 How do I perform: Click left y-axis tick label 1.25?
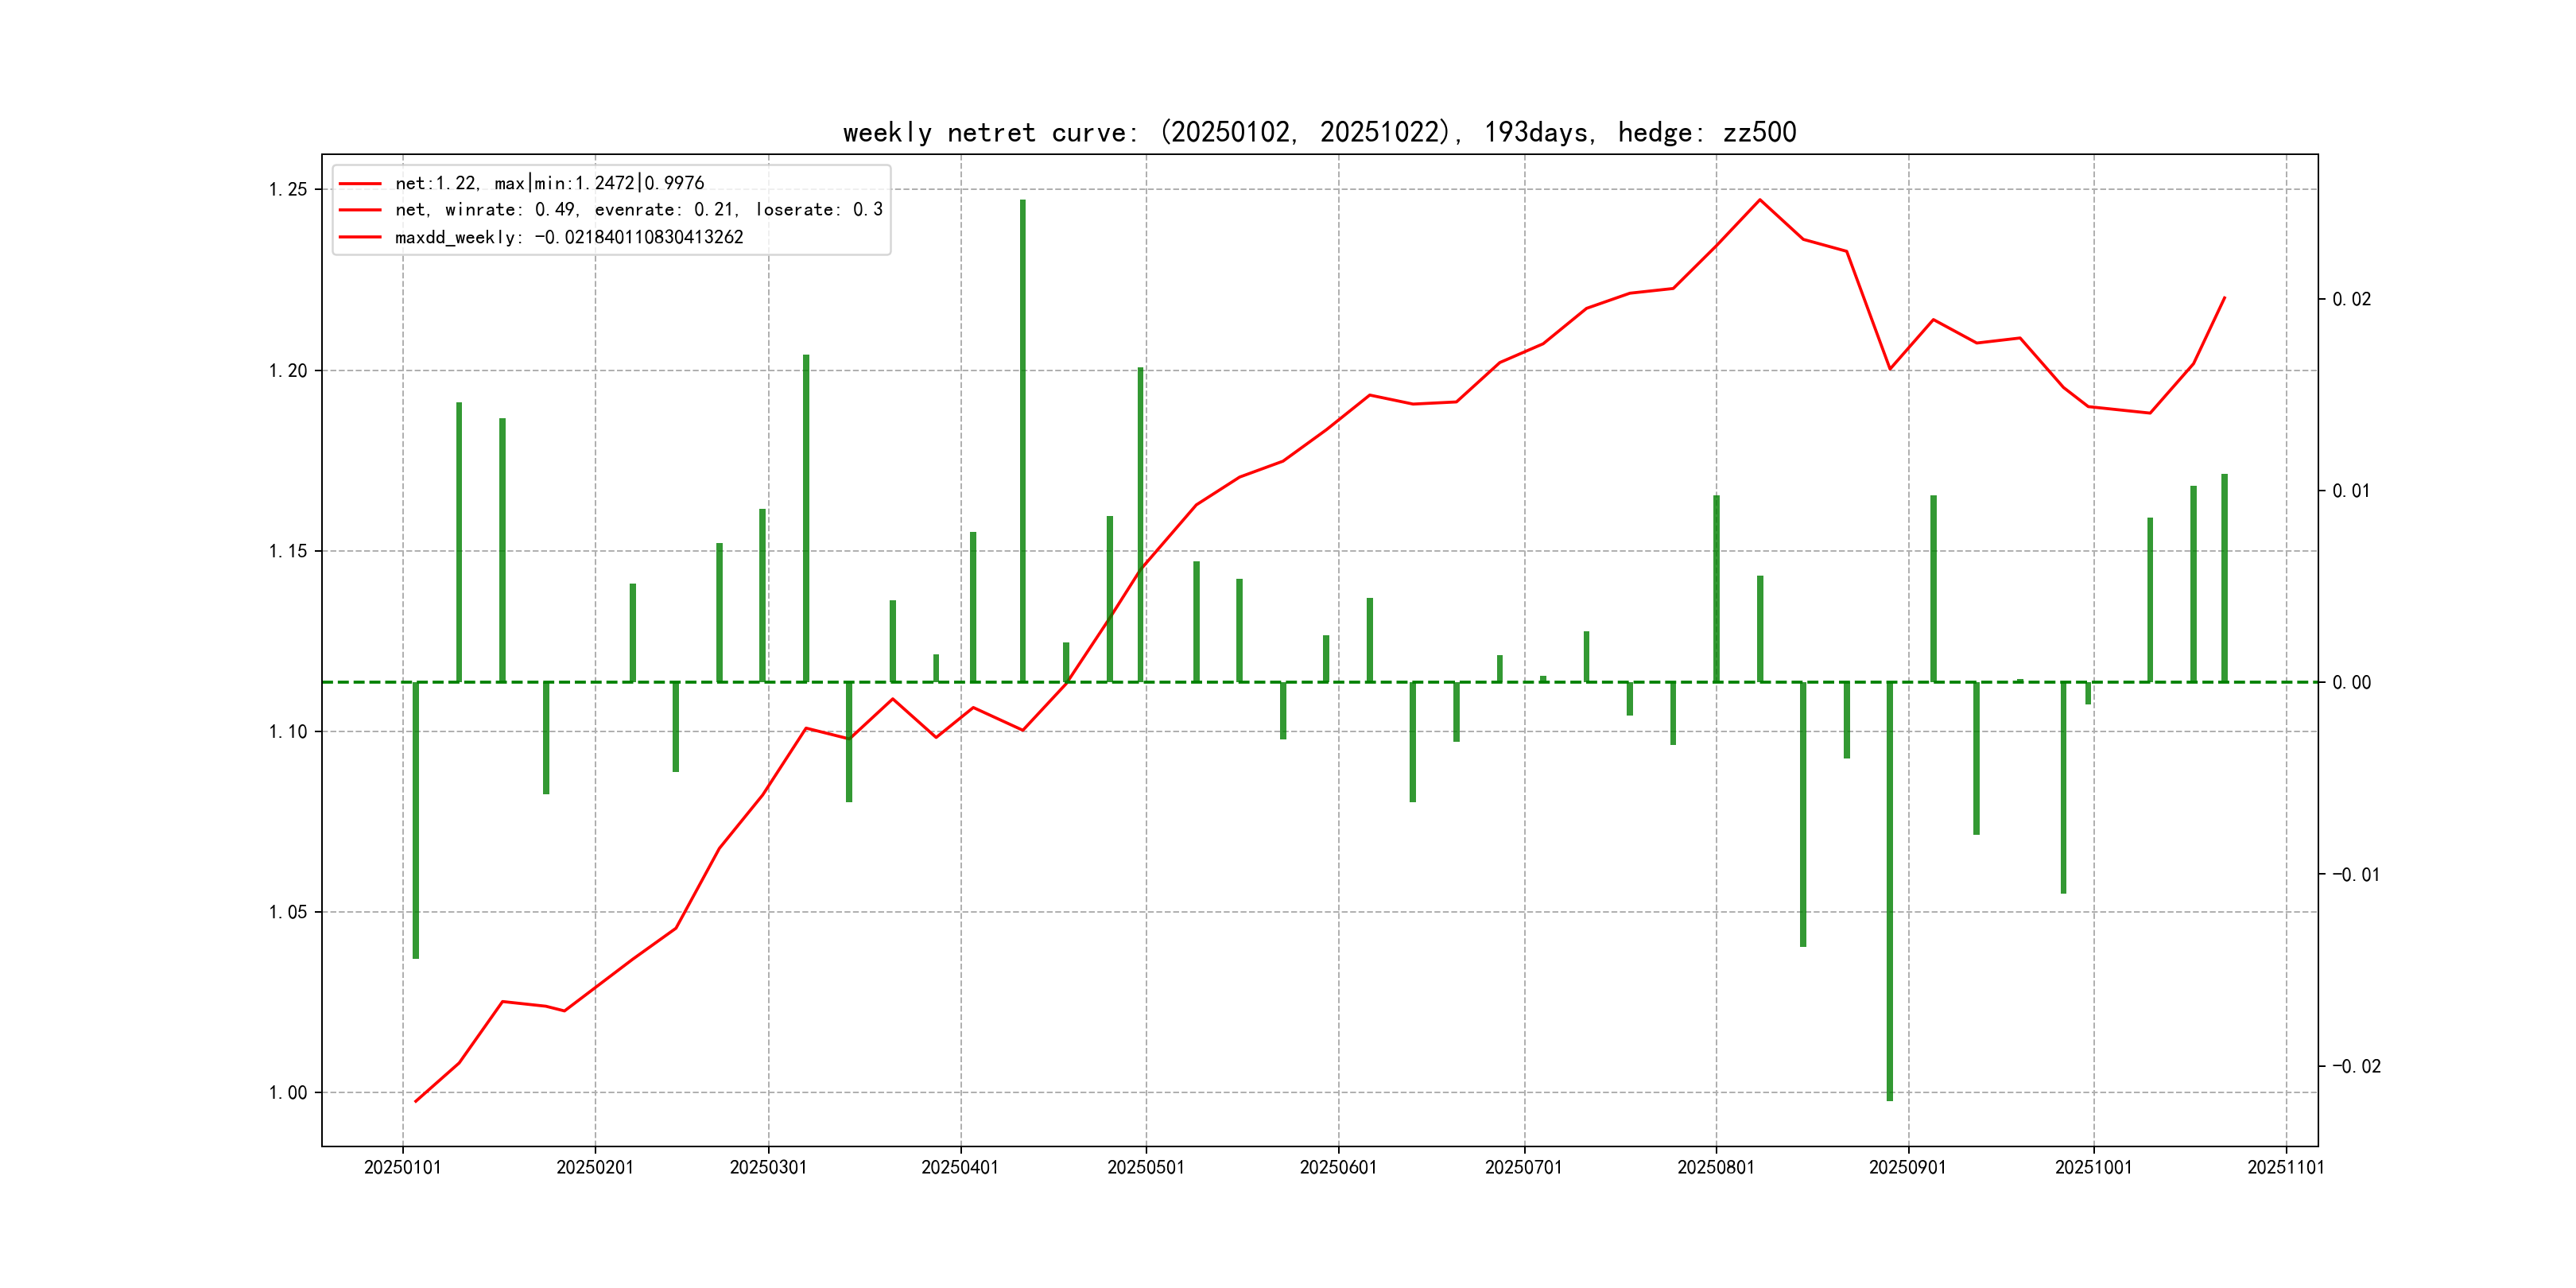(x=288, y=190)
